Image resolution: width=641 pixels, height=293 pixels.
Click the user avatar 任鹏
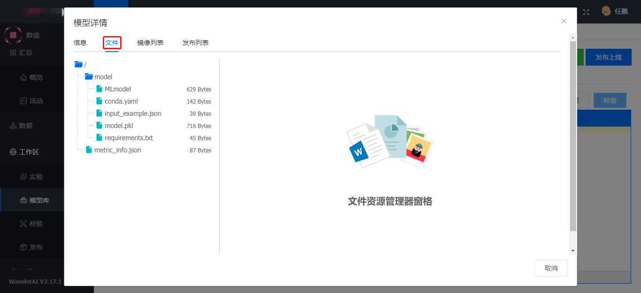tap(606, 11)
